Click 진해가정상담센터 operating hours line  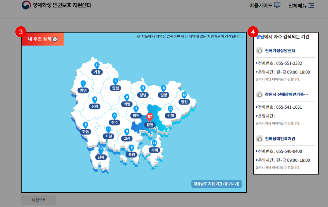(283, 72)
